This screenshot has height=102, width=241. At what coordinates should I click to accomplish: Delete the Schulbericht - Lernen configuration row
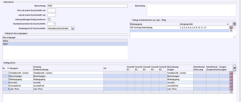coord(231,73)
